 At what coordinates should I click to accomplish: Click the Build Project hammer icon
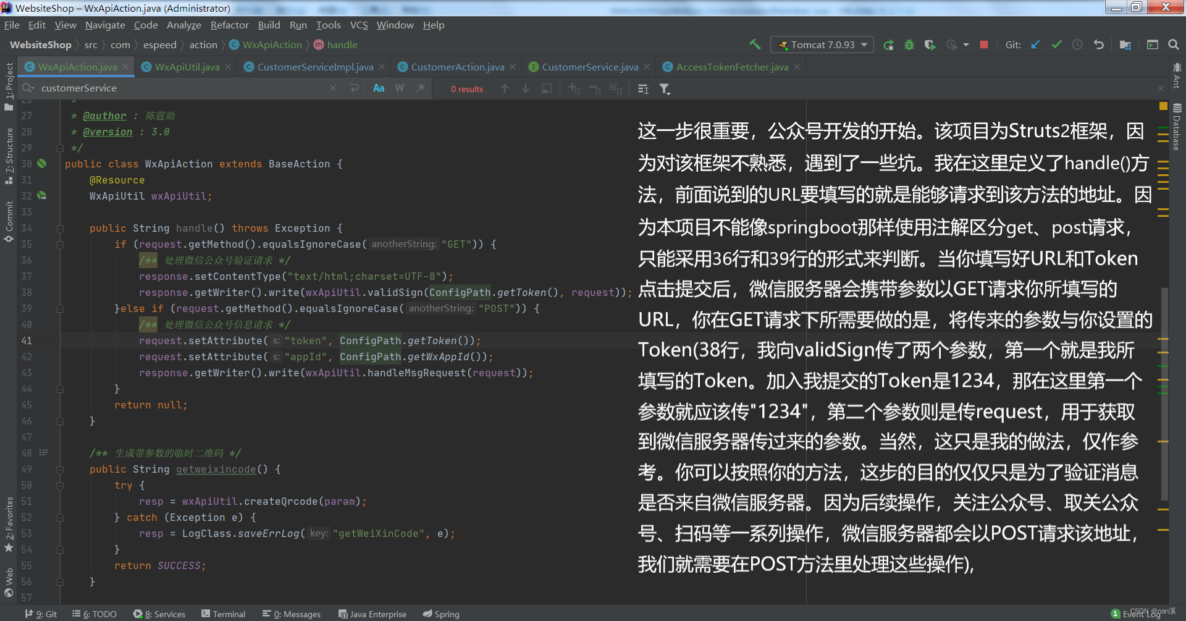(755, 44)
